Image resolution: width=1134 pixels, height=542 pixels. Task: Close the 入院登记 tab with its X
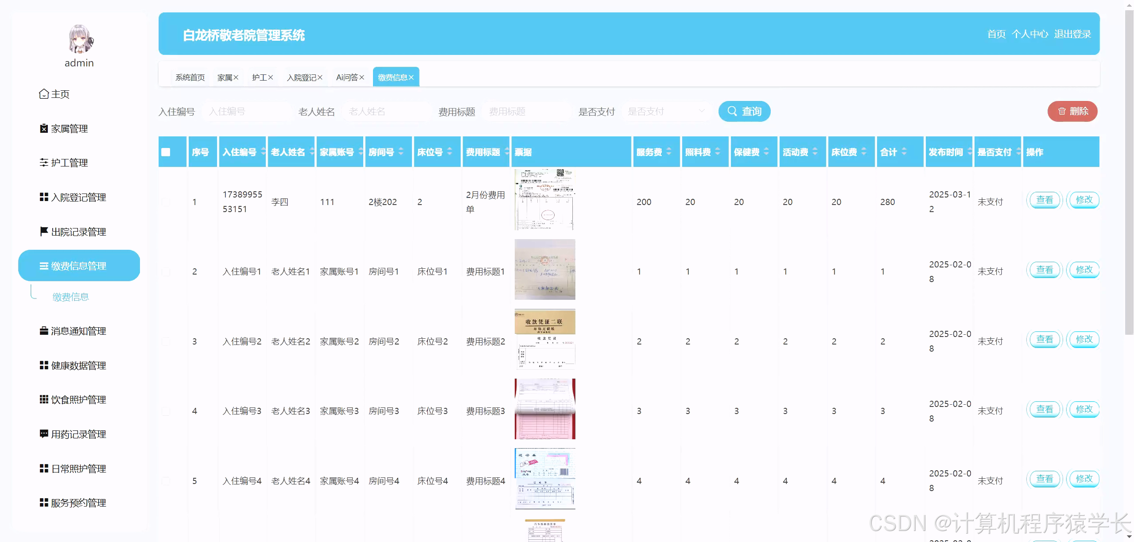click(x=320, y=77)
